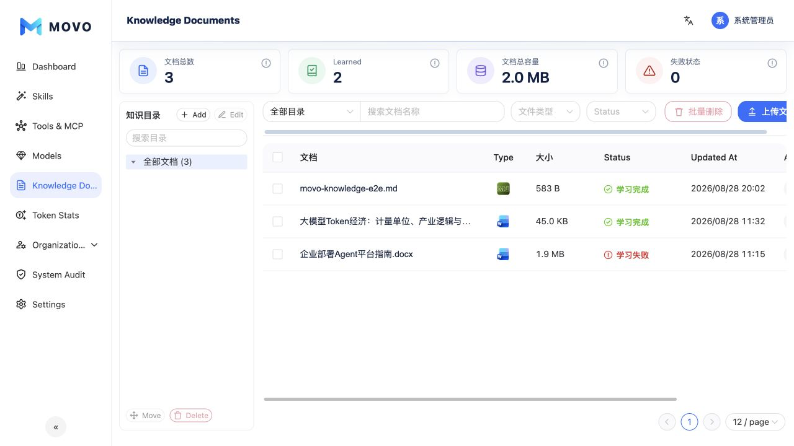Click Updated At column header
Image resolution: width=794 pixels, height=446 pixels.
coord(714,157)
